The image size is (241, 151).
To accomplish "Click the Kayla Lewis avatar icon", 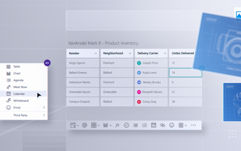I will click(x=139, y=72).
